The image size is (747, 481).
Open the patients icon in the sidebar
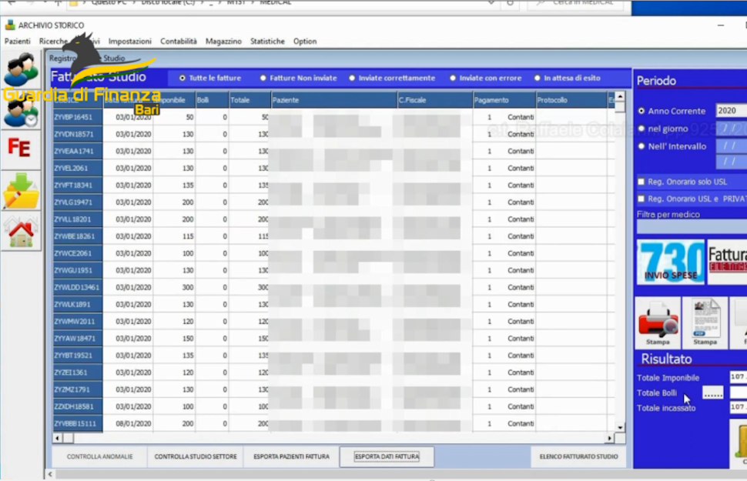[x=21, y=70]
